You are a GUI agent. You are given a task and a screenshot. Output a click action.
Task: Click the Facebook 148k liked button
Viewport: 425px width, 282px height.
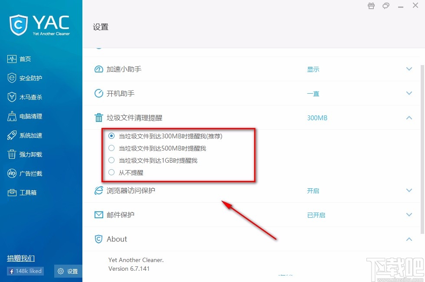pos(25,271)
